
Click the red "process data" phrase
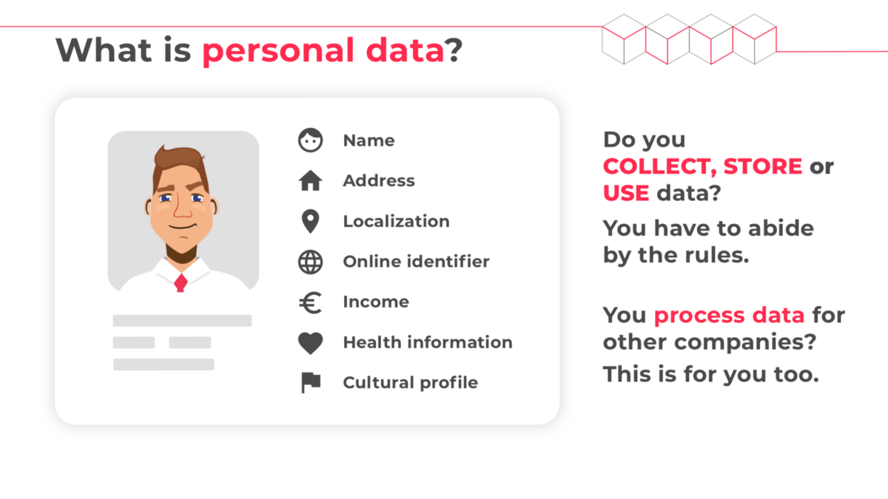[729, 316]
